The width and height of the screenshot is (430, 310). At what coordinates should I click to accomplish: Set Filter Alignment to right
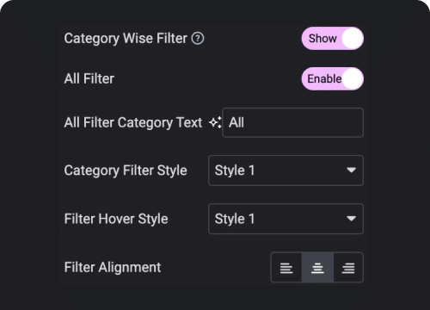(348, 268)
